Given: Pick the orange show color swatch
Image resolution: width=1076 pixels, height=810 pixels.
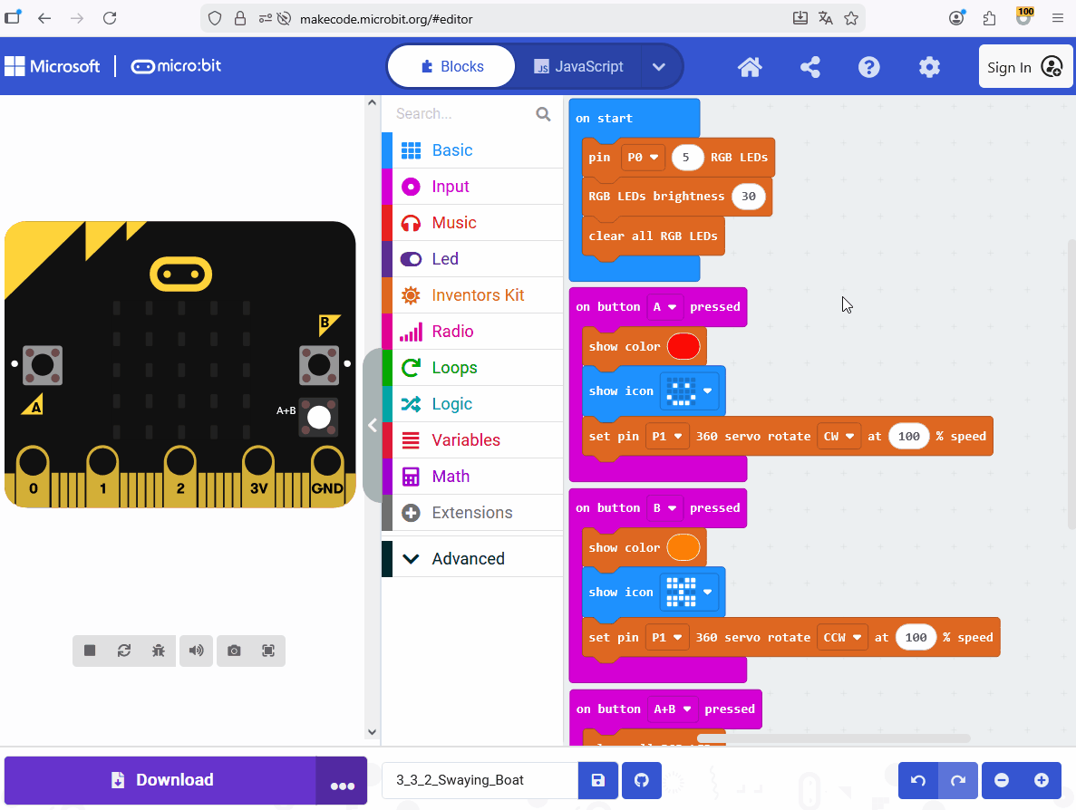Looking at the screenshot, I should pyautogui.click(x=683, y=547).
